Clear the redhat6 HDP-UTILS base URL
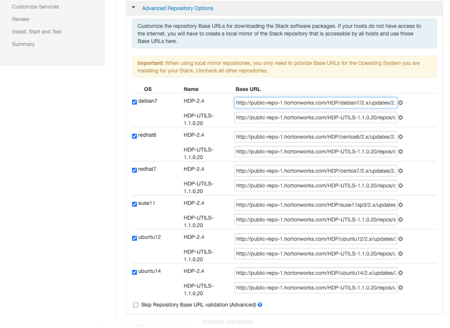 point(401,151)
